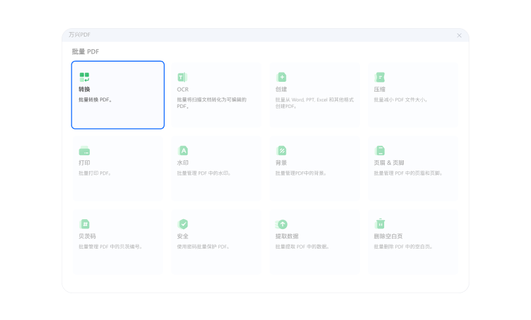Click the 页眉 & 页脚 icon
Image resolution: width=531 pixels, height=320 pixels.
click(x=380, y=151)
